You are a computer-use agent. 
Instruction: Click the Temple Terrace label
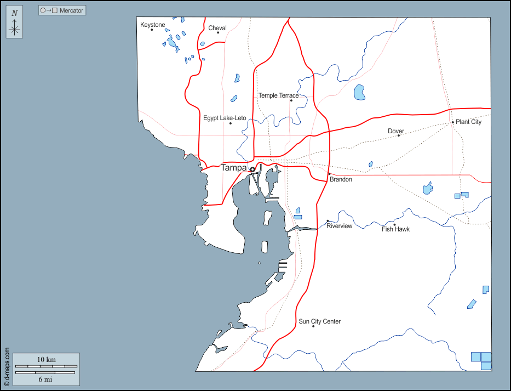(278, 95)
